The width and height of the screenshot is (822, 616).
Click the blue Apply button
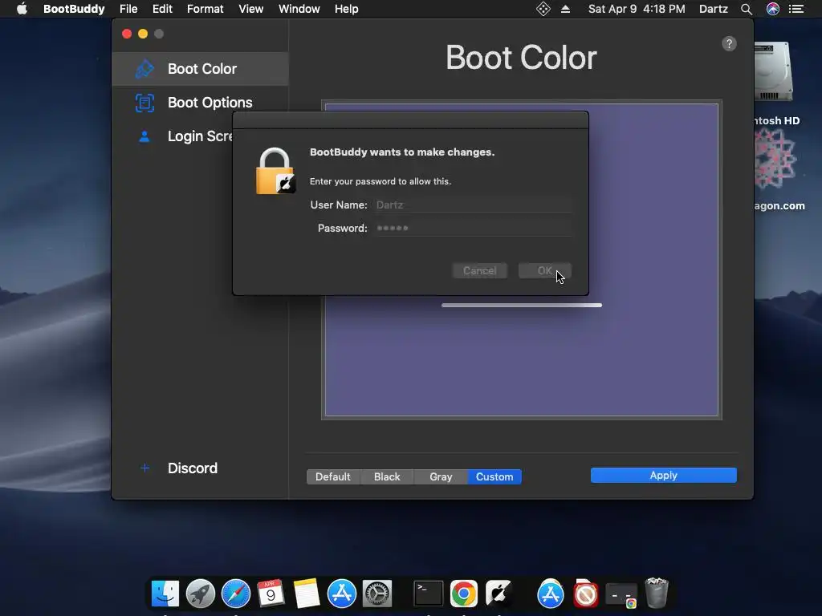(x=664, y=475)
